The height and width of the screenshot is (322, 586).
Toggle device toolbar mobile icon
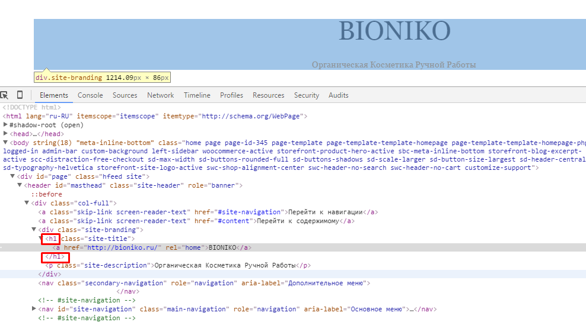pyautogui.click(x=20, y=95)
